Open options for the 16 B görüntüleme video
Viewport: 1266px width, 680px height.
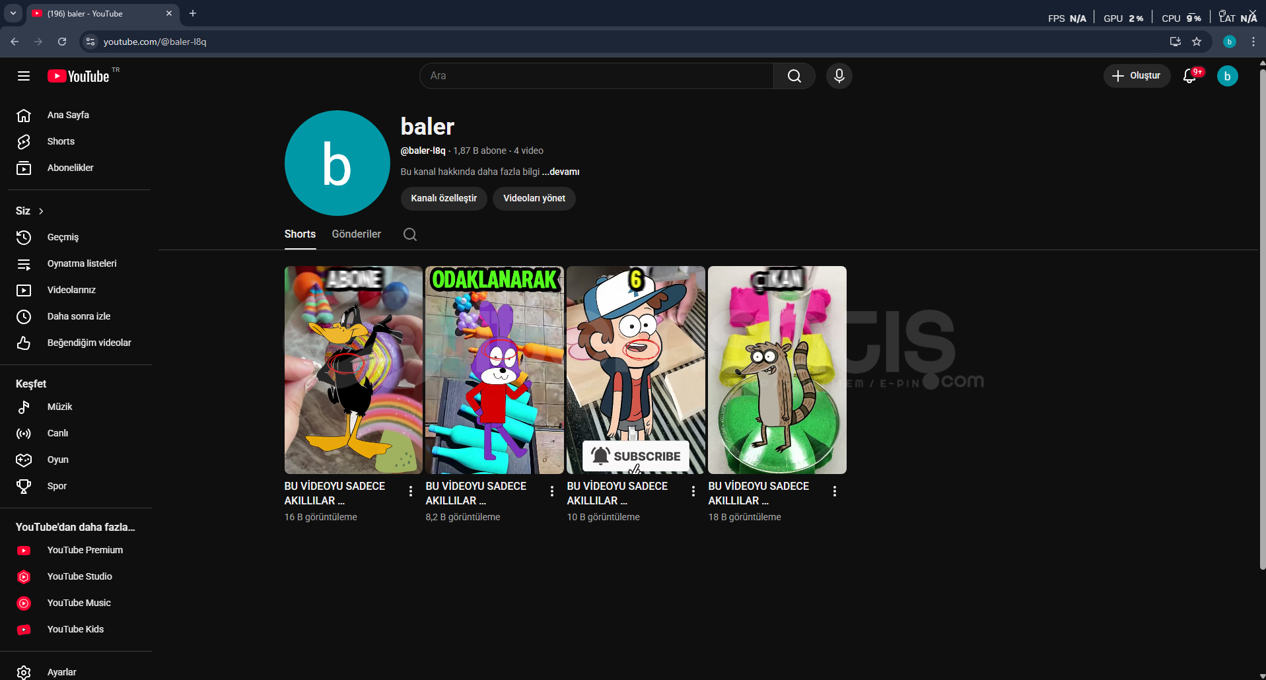[411, 491]
